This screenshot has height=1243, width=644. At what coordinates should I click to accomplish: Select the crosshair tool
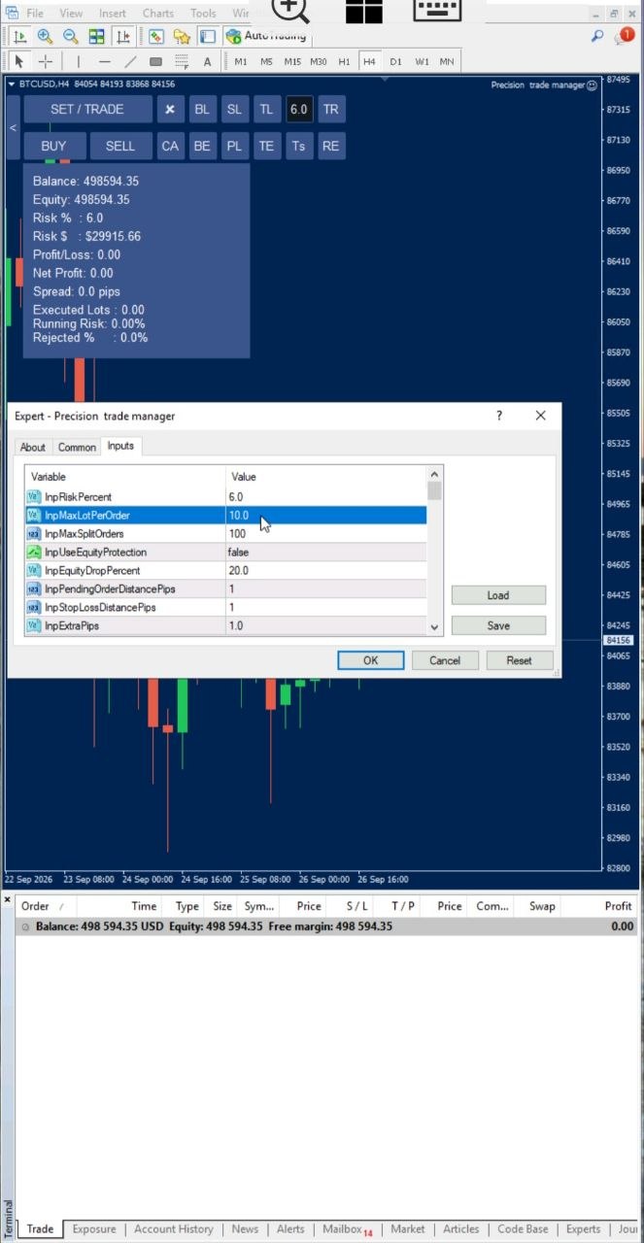(x=45, y=61)
